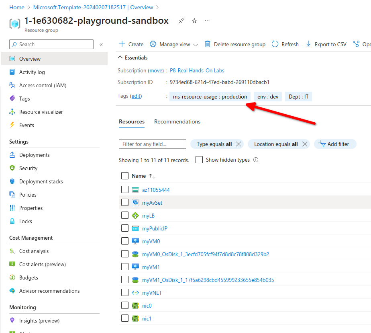The image size is (371, 333).
Task: Open the P8-Real Hands-On Labs subscription link
Action: pos(197,70)
